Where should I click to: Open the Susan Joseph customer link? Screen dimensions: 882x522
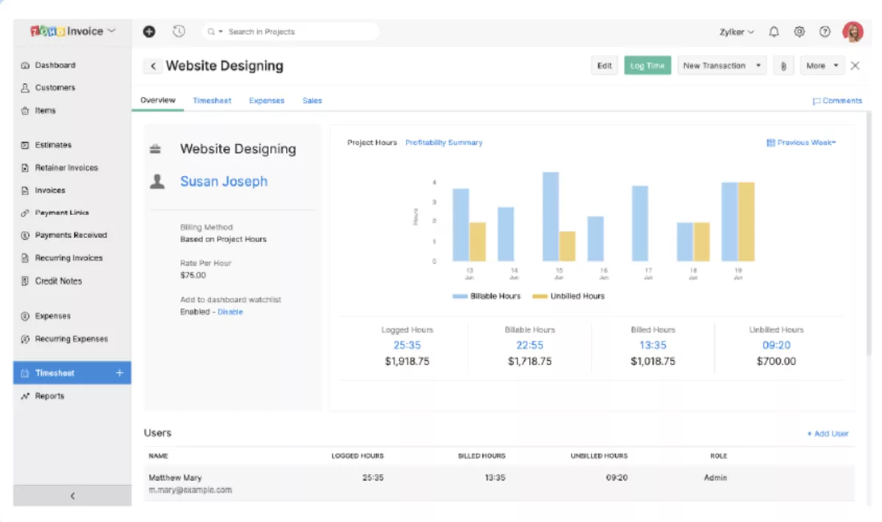[x=223, y=181]
